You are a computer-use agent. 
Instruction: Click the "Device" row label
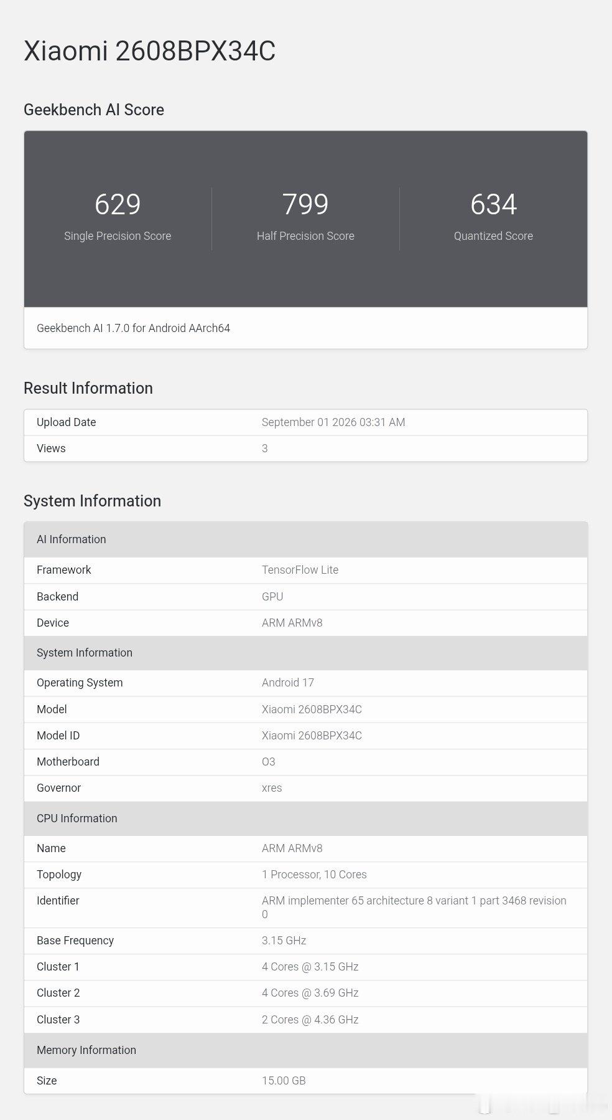click(53, 623)
